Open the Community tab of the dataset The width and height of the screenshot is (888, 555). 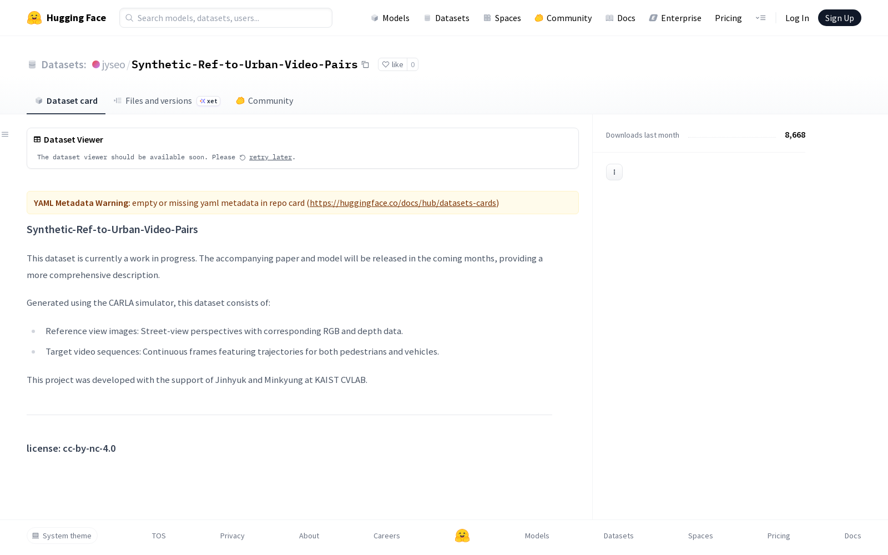click(265, 101)
